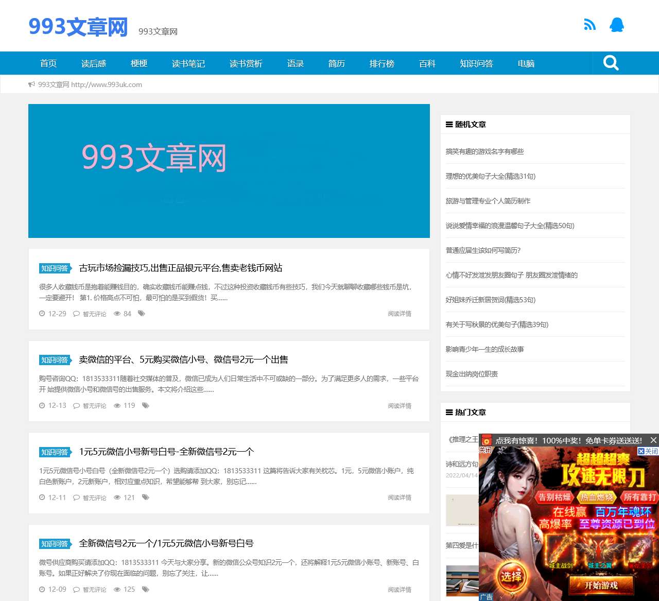Click the megaphone icon before 993文章网 notice
The height and width of the screenshot is (601, 659).
click(32, 84)
